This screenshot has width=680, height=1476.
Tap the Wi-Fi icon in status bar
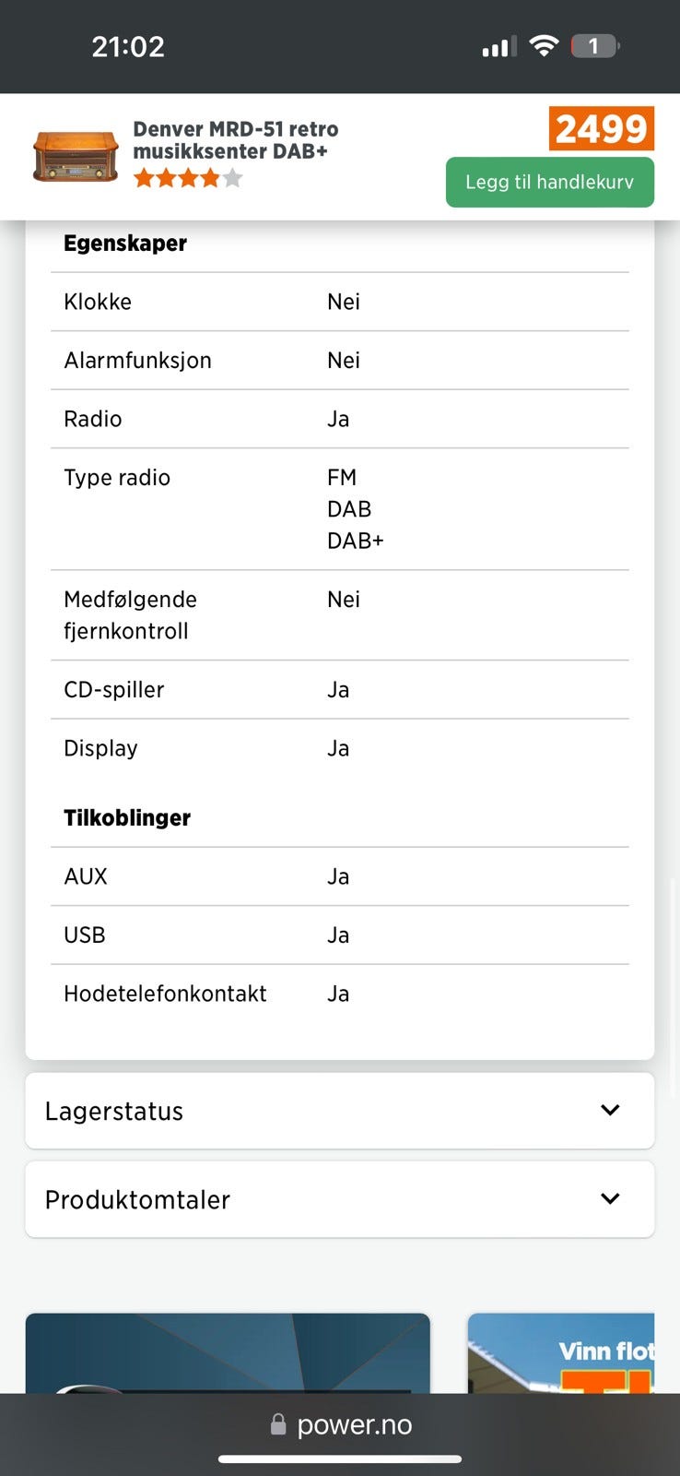tap(545, 45)
